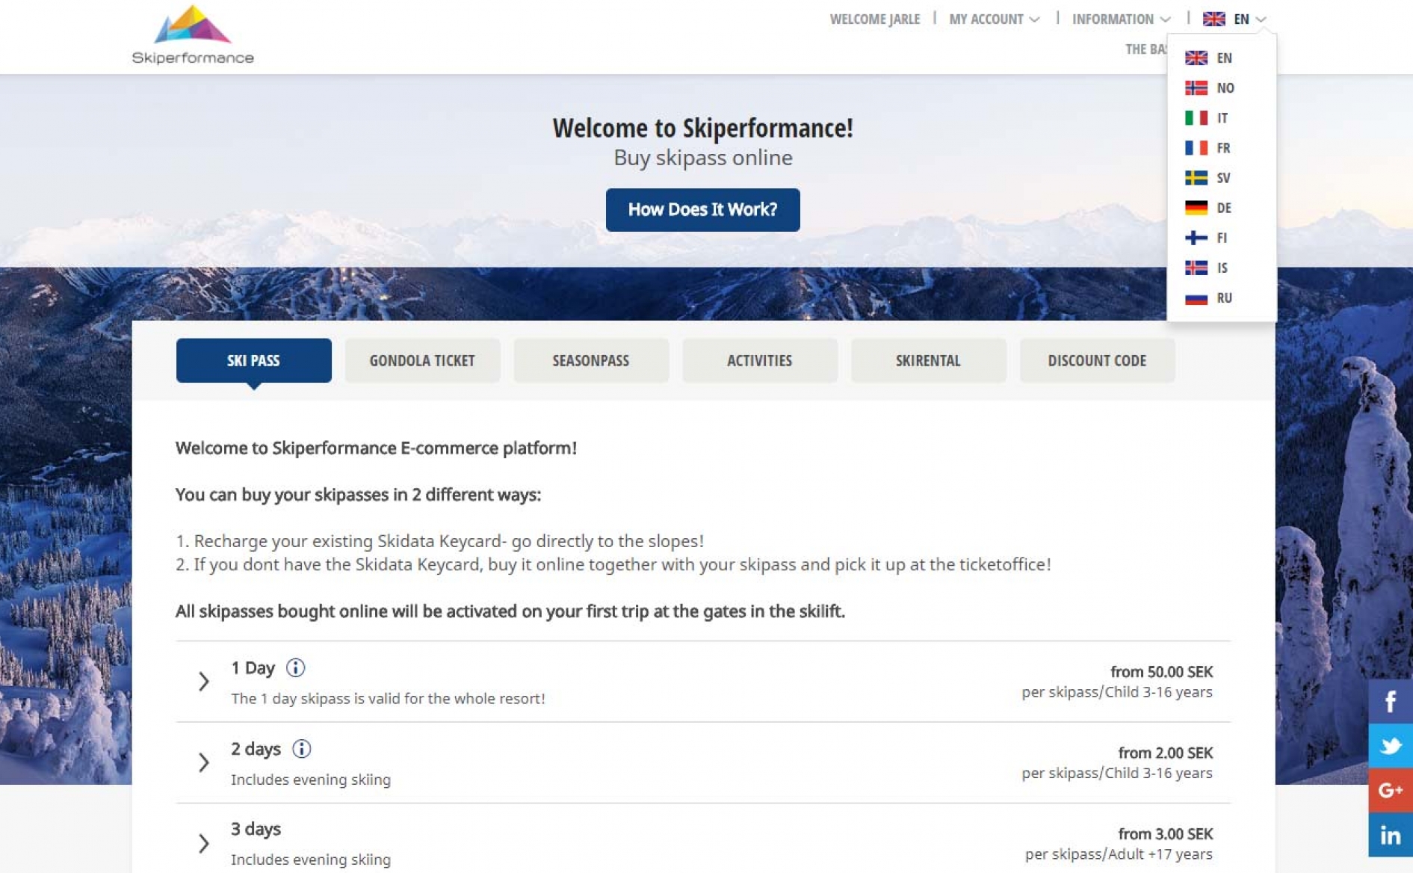Open Google Plus share button
The height and width of the screenshot is (873, 1413).
(x=1390, y=790)
